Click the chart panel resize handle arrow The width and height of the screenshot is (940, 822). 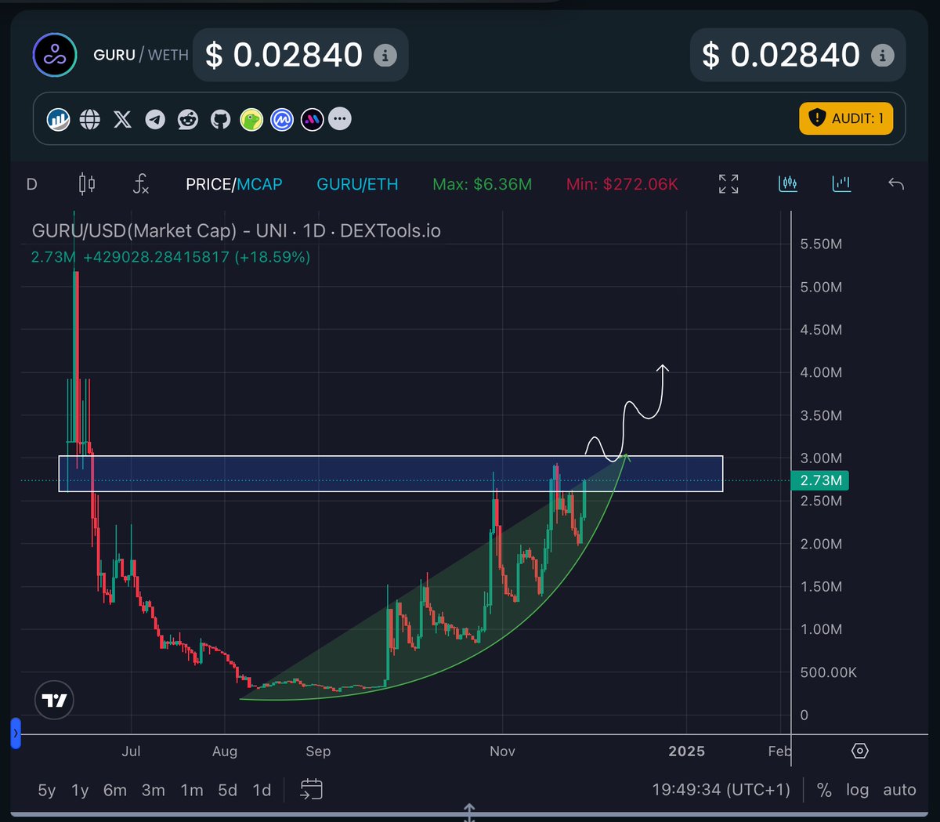[x=469, y=812]
